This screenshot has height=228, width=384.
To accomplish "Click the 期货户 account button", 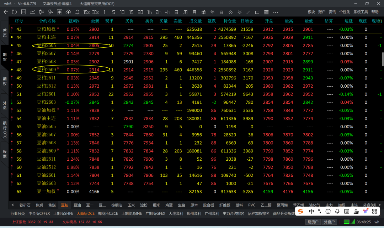I will click(x=313, y=222).
